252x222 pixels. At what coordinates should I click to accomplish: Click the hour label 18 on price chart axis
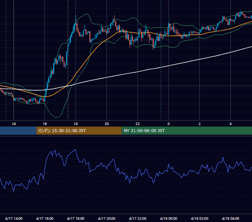click(x=76, y=124)
